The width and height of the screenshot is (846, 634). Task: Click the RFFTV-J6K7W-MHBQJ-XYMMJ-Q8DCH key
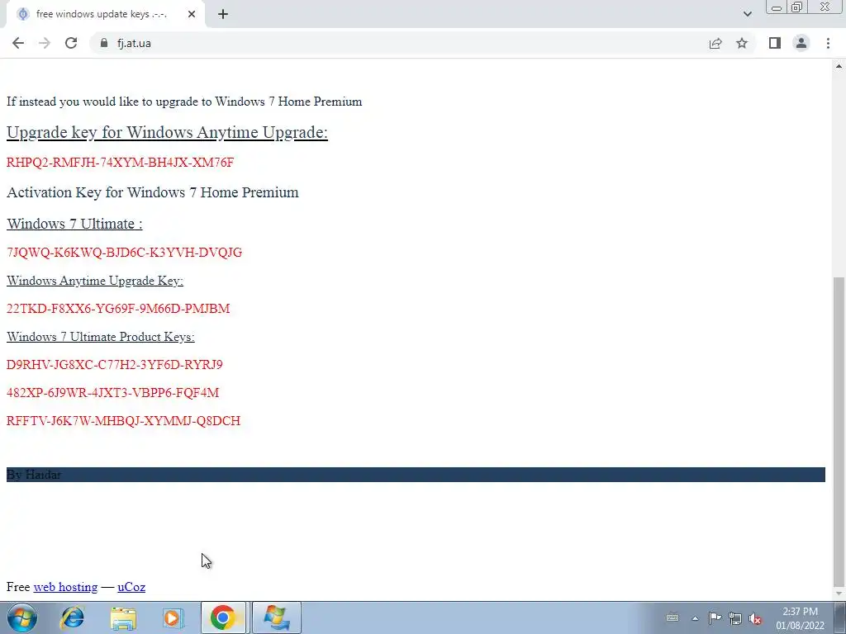(x=124, y=420)
